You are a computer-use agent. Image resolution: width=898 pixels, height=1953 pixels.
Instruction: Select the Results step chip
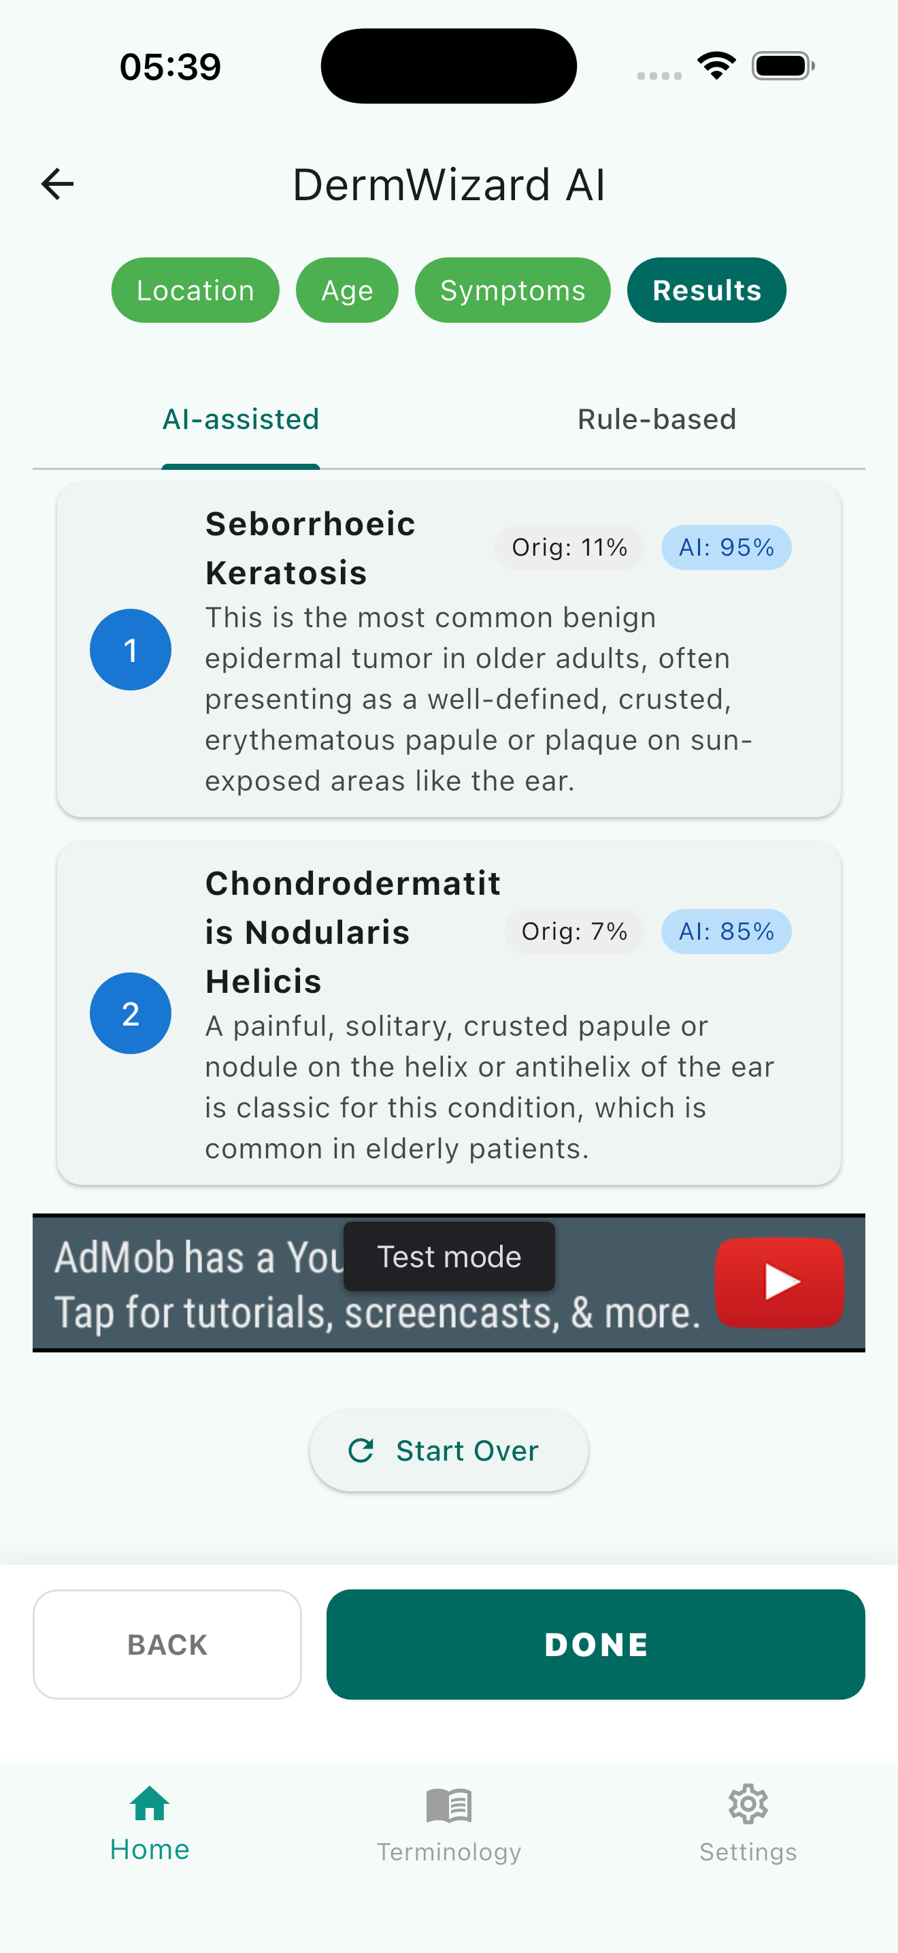click(705, 289)
